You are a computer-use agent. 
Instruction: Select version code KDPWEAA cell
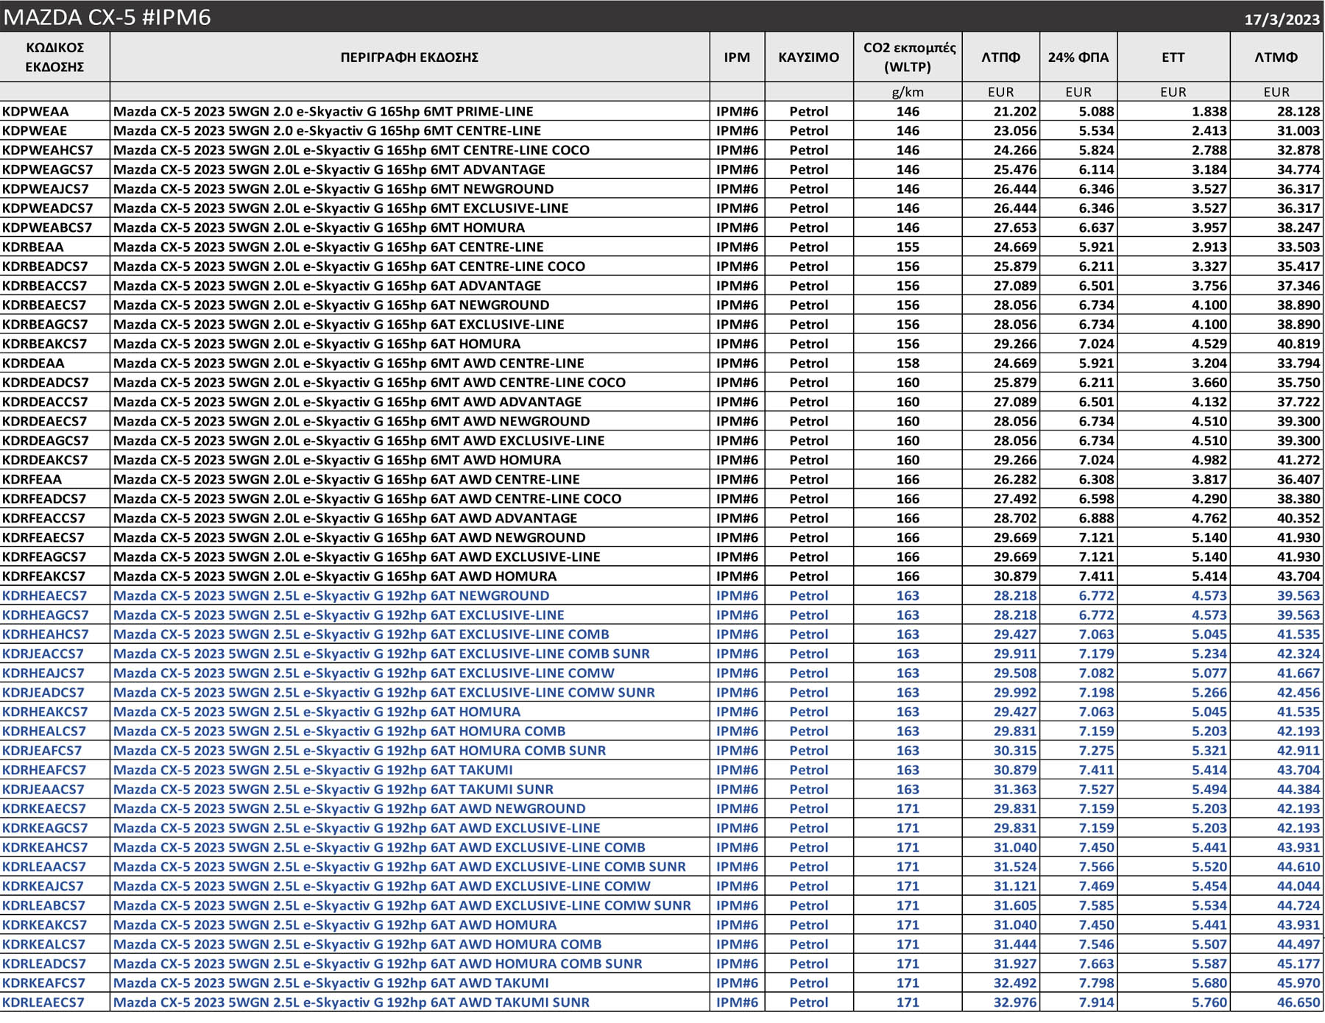[x=35, y=111]
